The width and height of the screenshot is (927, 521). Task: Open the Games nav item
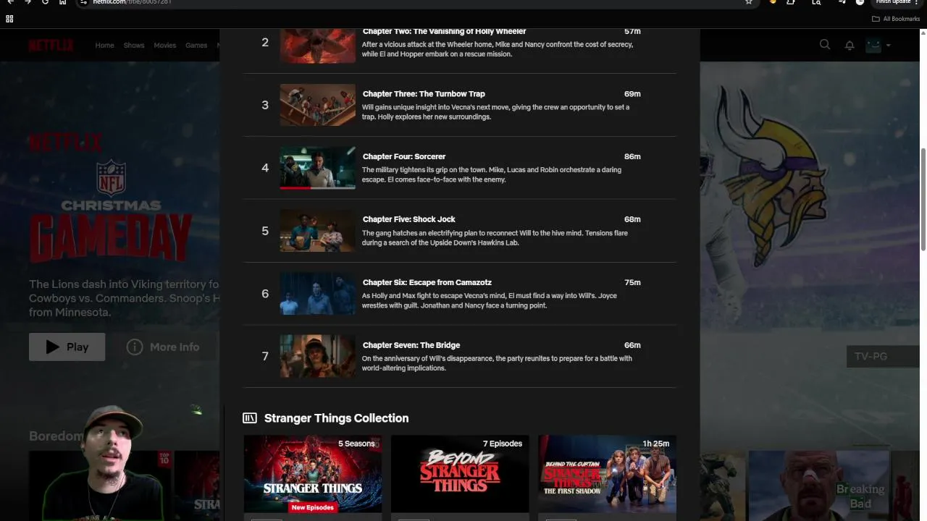196,46
